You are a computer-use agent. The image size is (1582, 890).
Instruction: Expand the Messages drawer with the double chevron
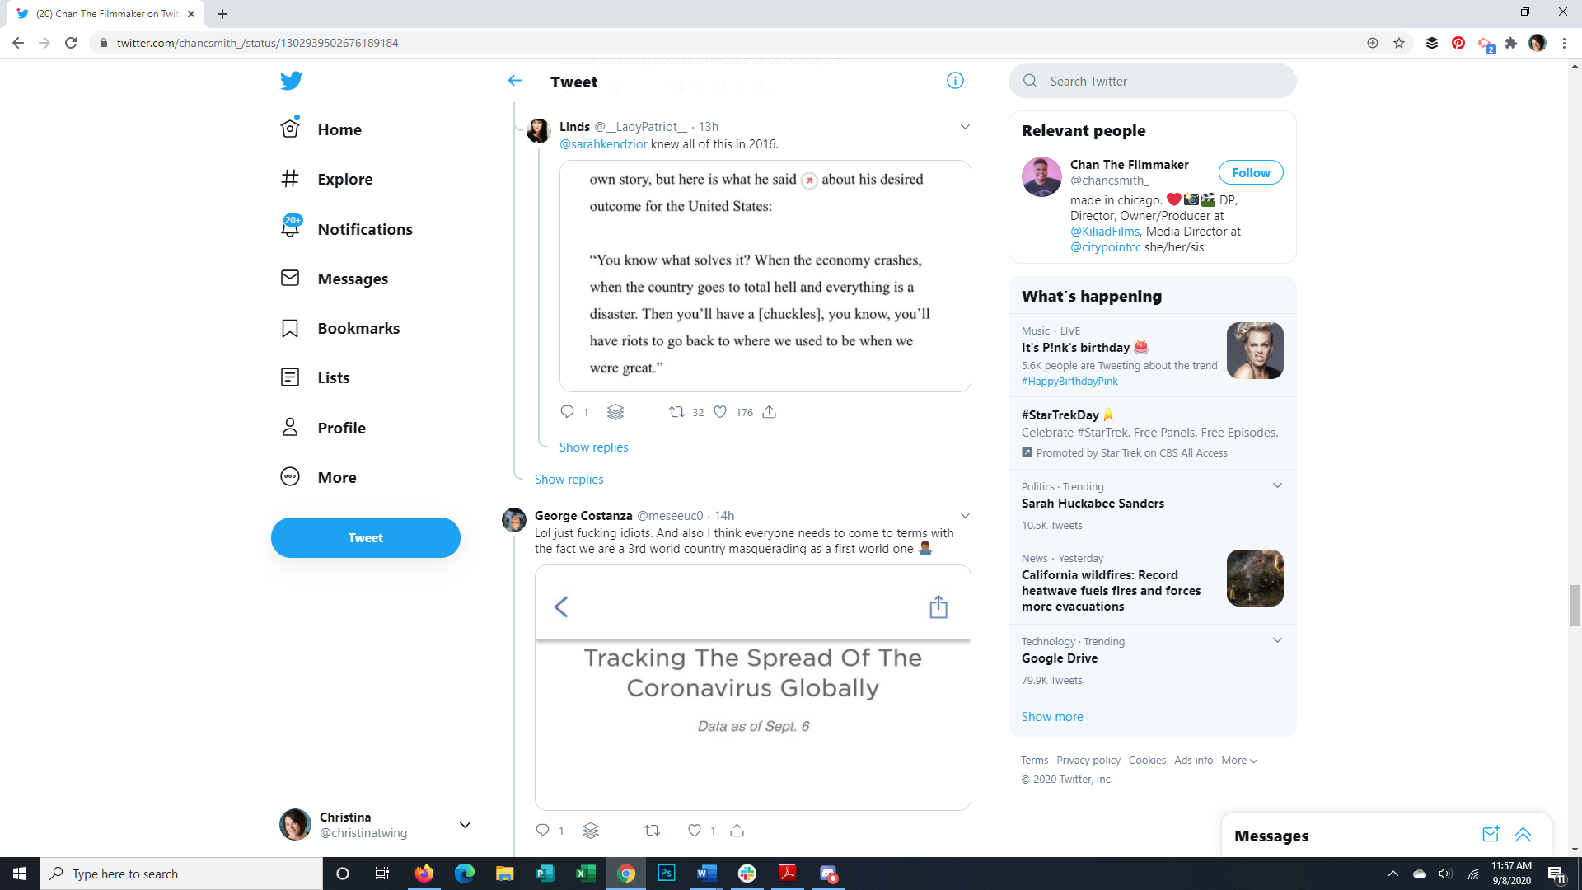point(1523,835)
